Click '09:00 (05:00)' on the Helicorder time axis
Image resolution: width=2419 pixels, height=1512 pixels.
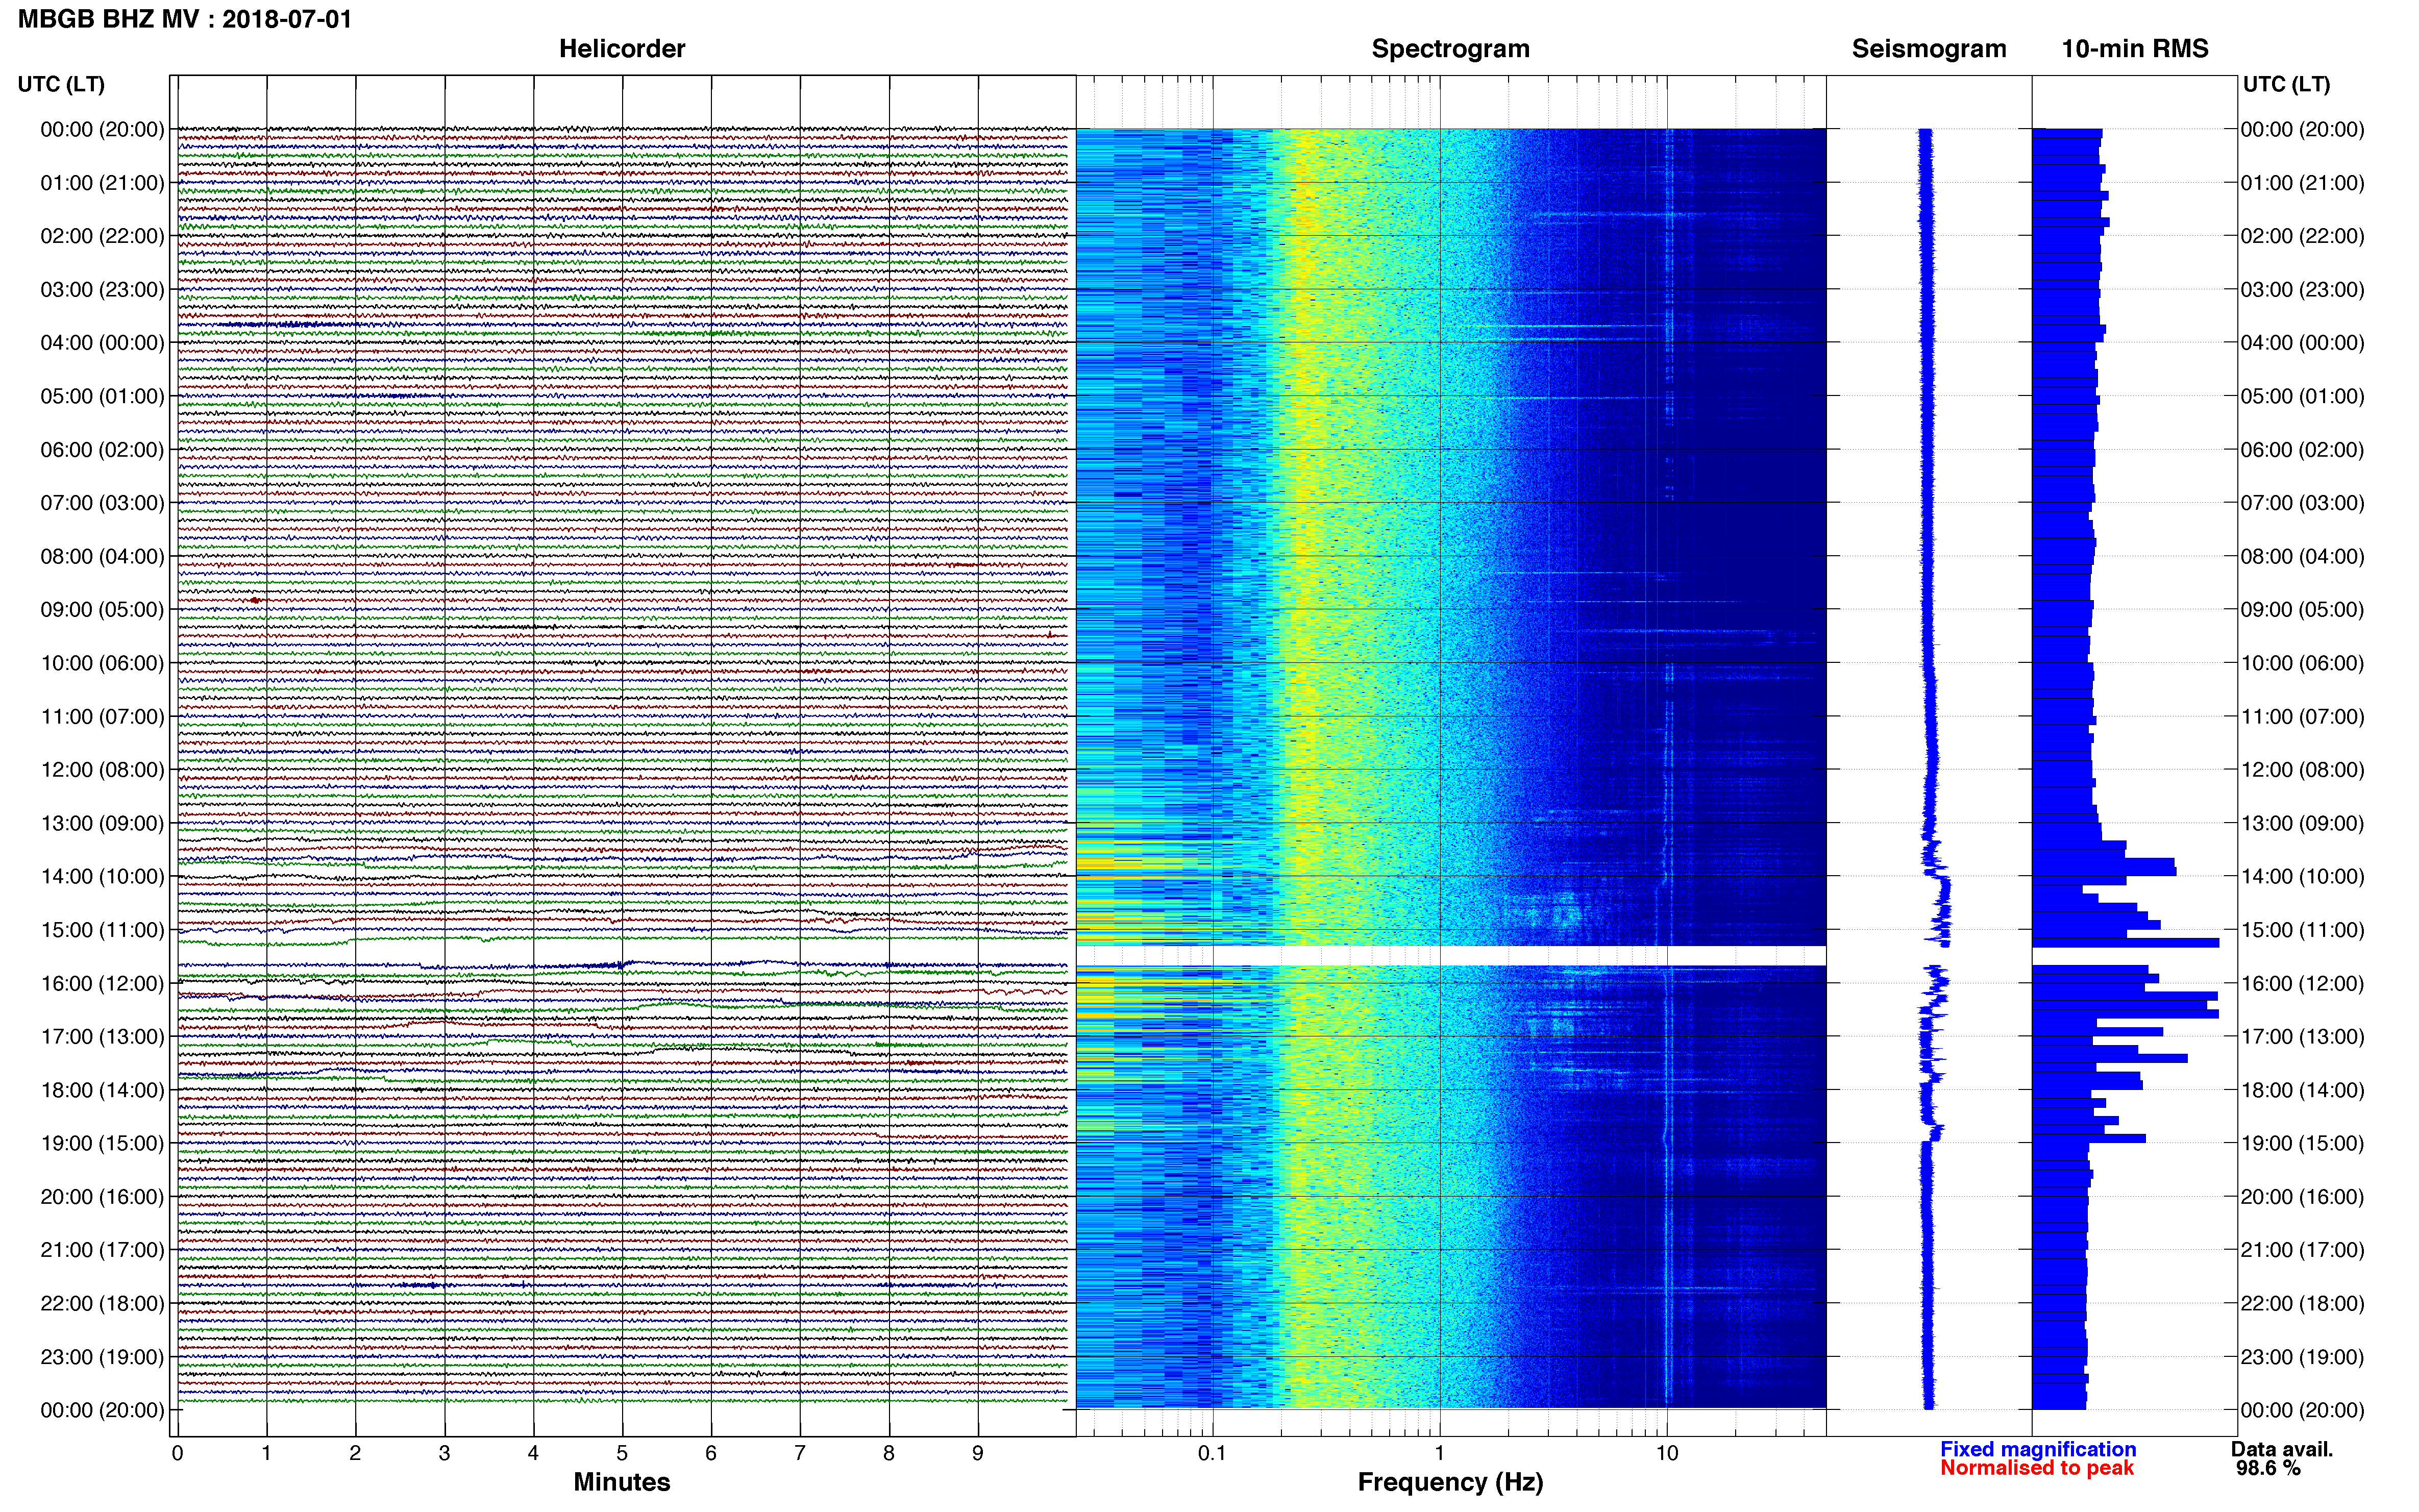[102, 610]
